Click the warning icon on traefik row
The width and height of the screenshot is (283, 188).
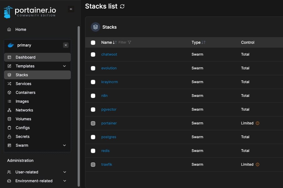click(258, 165)
